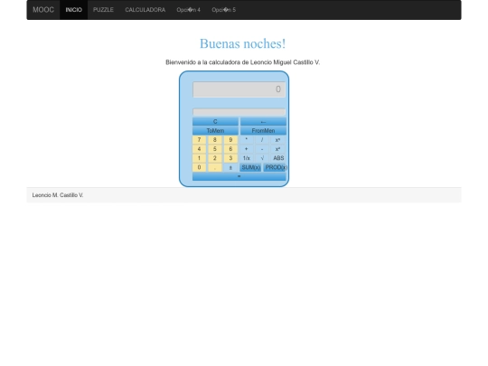Tap digit 2 key
Image resolution: width=488 pixels, height=366 pixels.
pos(215,158)
